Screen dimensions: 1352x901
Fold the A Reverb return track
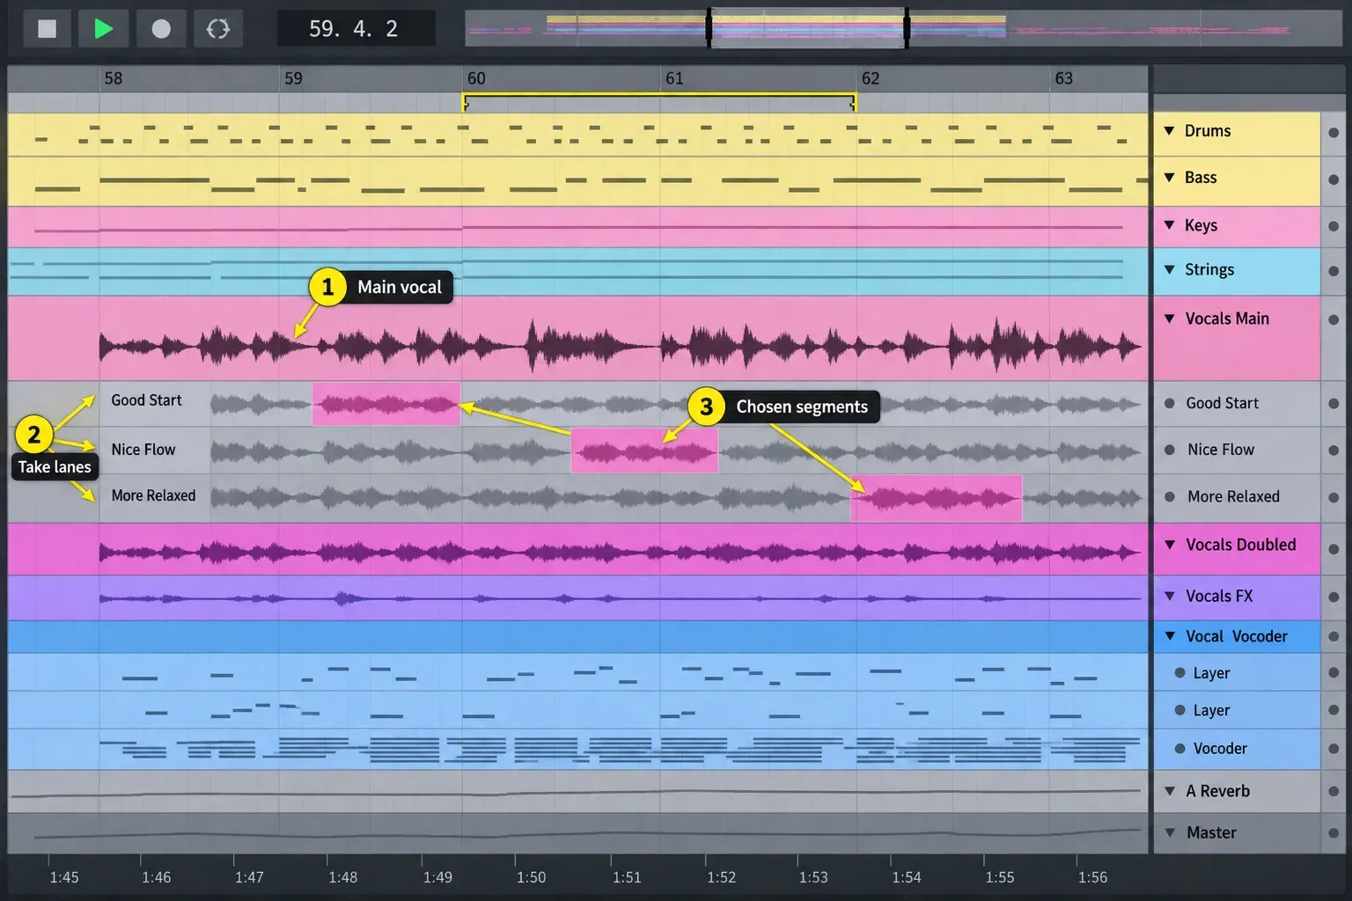click(x=1170, y=791)
